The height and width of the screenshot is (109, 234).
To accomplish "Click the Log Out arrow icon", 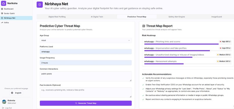I will click(3, 108).
